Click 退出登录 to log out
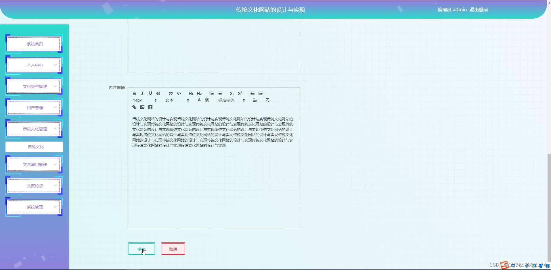This screenshot has height=270, width=551. [479, 10]
